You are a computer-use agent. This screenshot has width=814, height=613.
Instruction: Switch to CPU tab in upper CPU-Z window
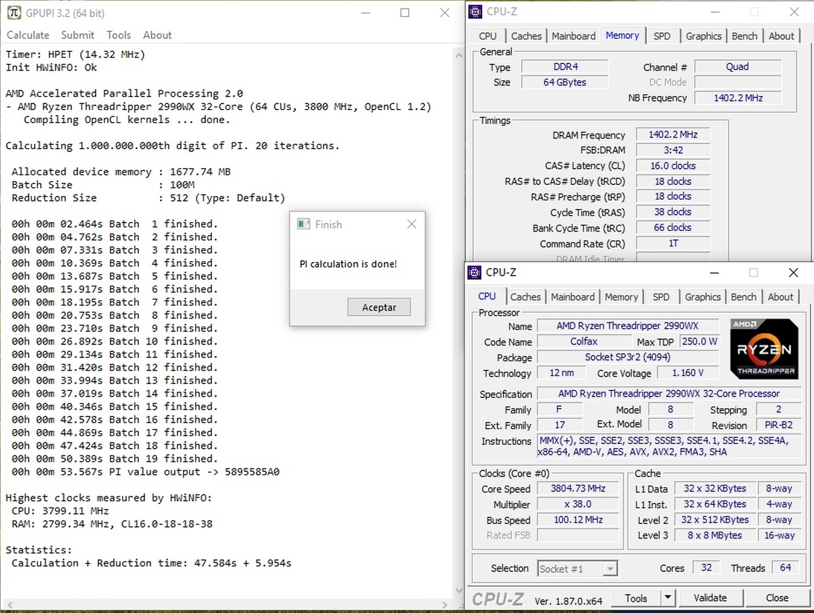pos(488,36)
